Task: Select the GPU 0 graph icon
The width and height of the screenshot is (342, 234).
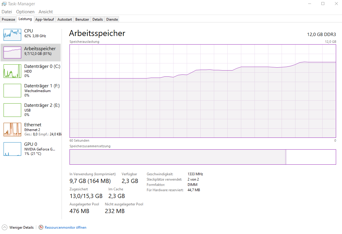Action: coord(12,149)
